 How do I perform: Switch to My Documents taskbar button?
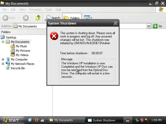point(66,120)
